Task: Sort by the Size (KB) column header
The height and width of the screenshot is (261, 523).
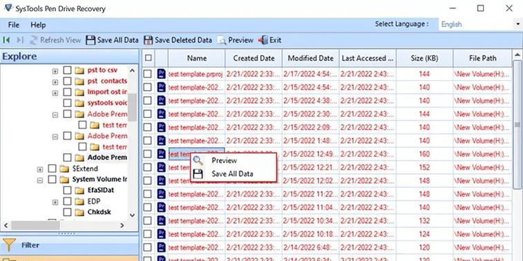Action: point(424,58)
